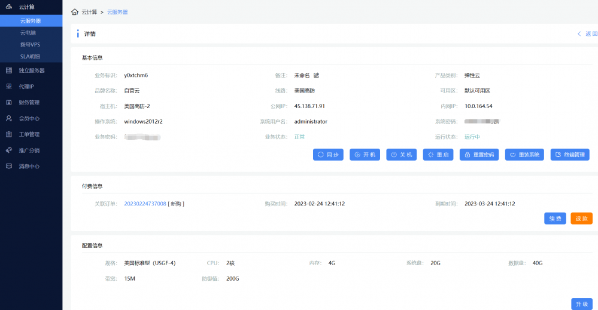Open order link 20230224737008
The height and width of the screenshot is (310, 598).
[x=145, y=204]
